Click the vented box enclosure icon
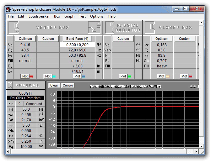Screen dimensions: 211x163 13,28
